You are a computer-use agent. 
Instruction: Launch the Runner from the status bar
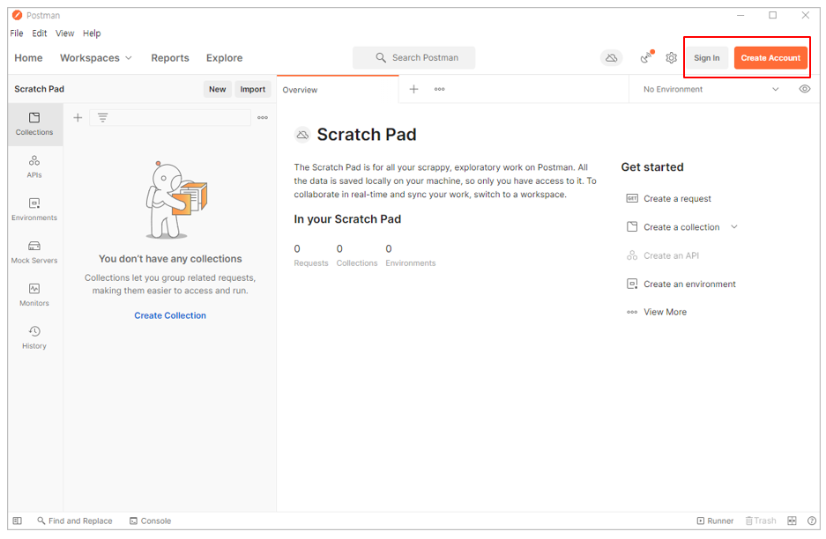(715, 521)
